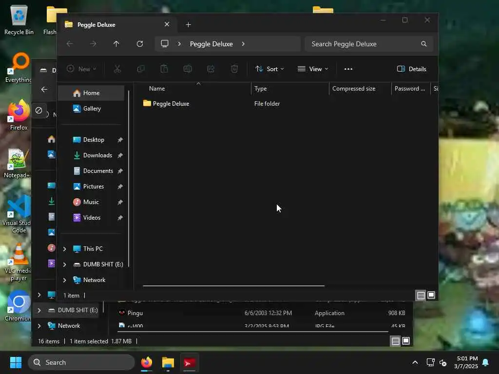Click chevron after Peggle Deluxe in address bar

coord(243,44)
